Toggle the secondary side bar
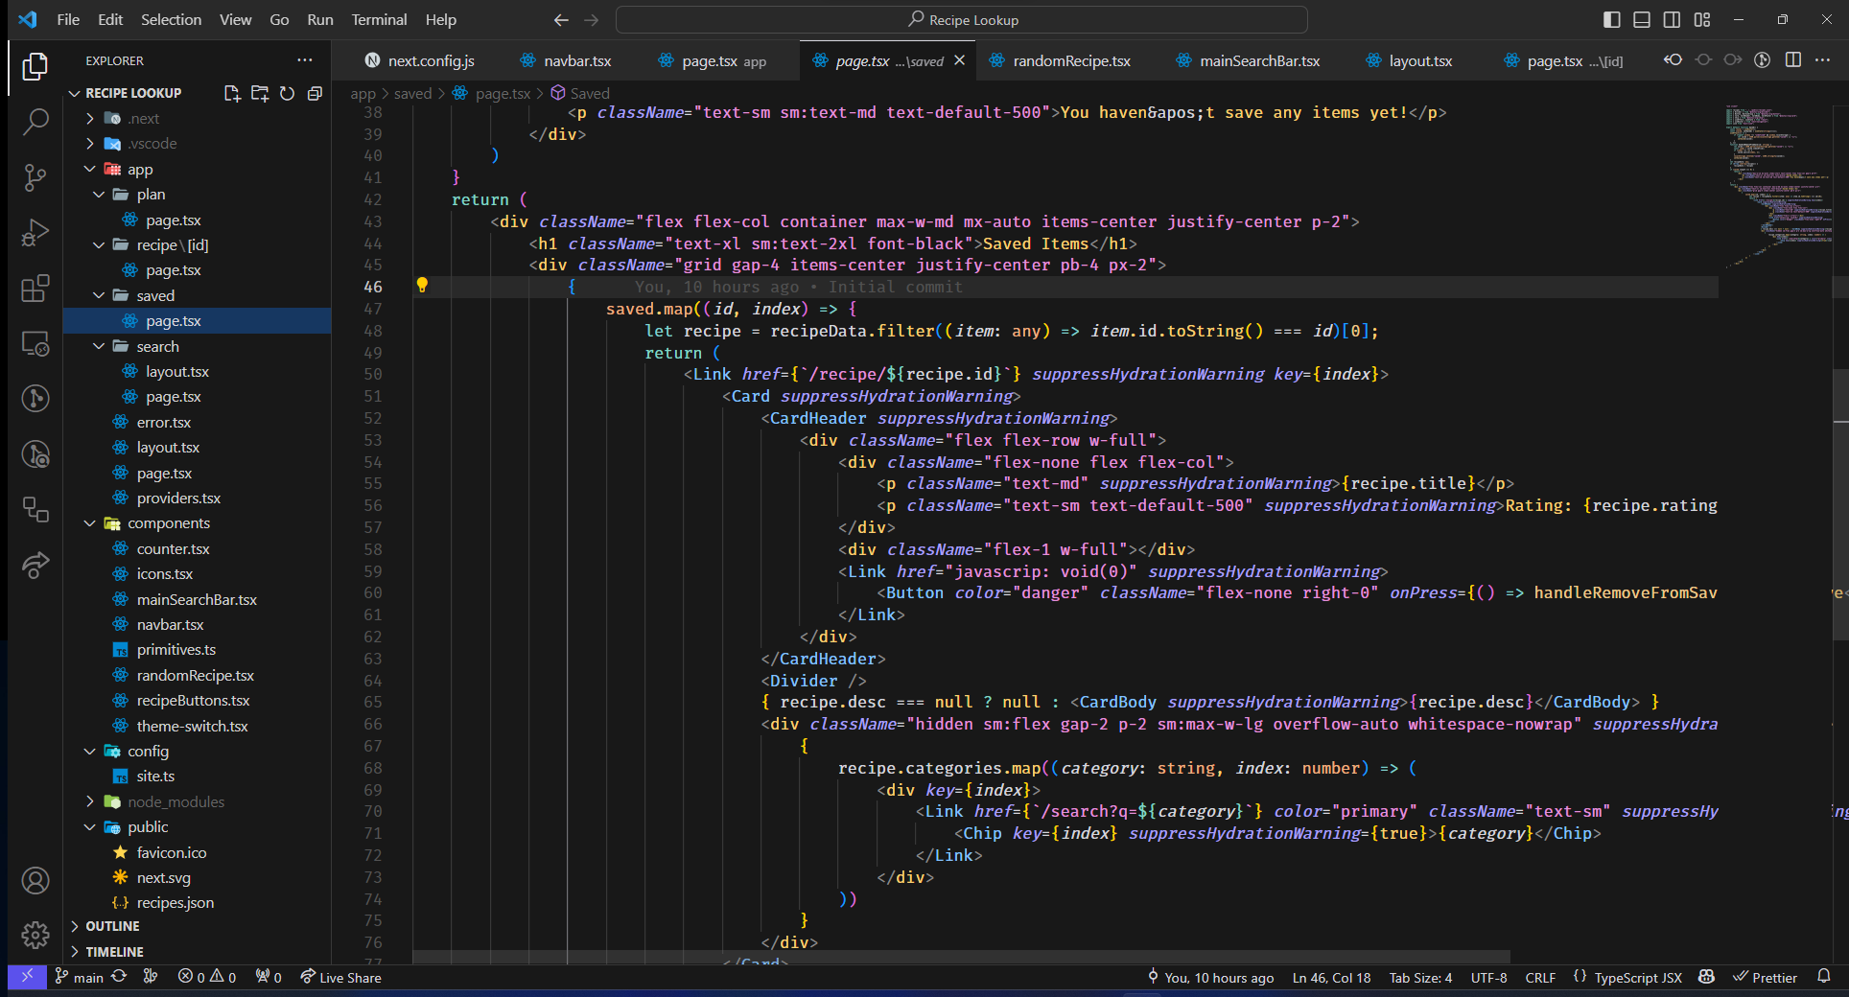 coord(1672,19)
